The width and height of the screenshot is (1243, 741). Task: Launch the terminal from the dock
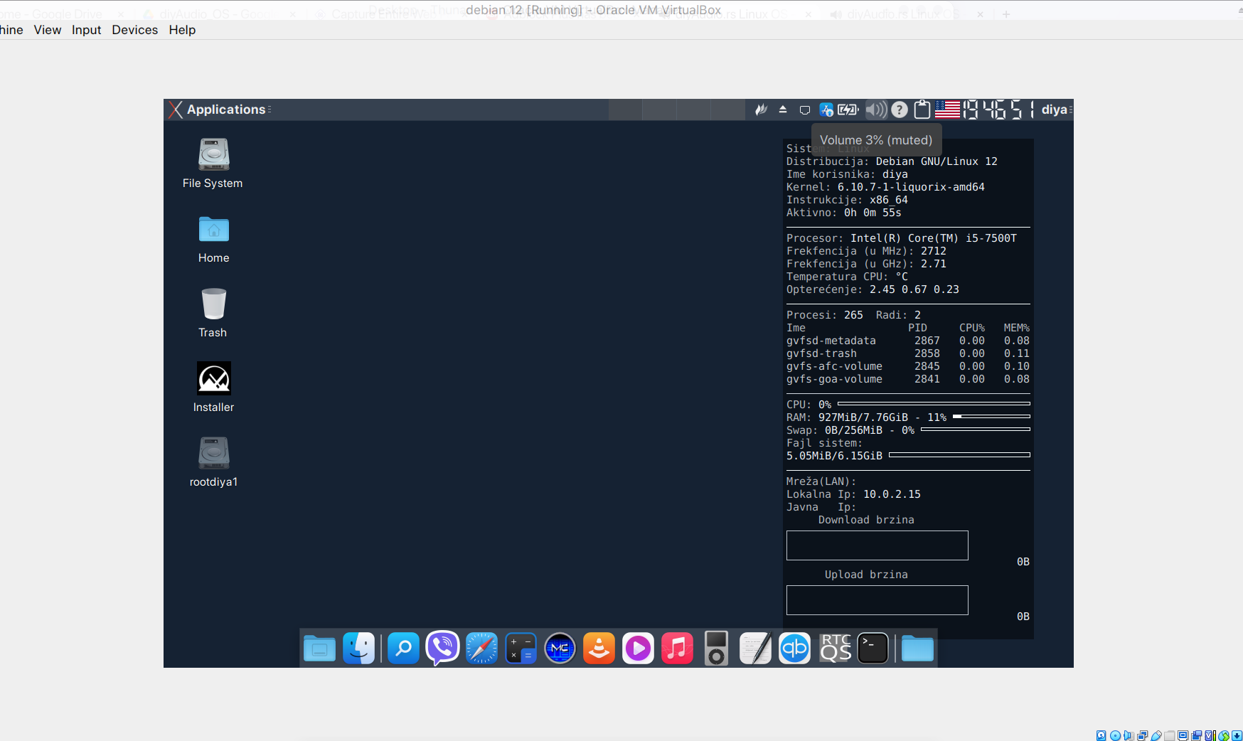pyautogui.click(x=873, y=649)
